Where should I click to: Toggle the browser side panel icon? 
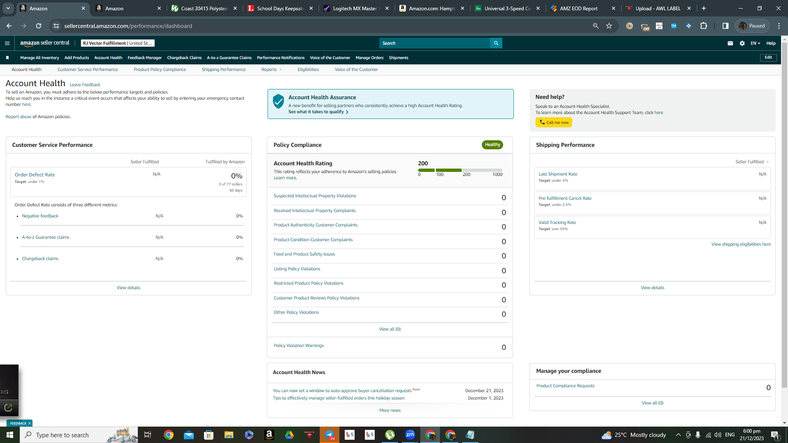[x=725, y=26]
